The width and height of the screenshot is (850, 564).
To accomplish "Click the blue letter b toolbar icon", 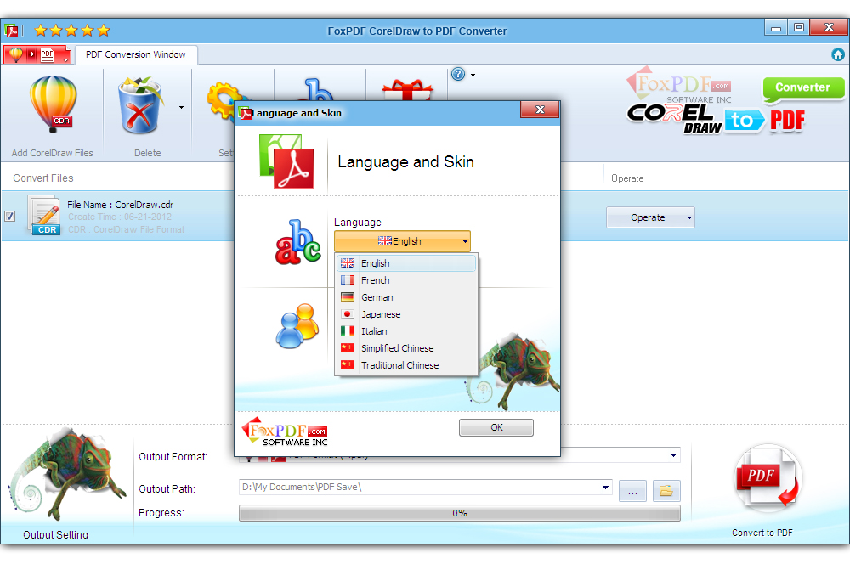I will tap(318, 89).
